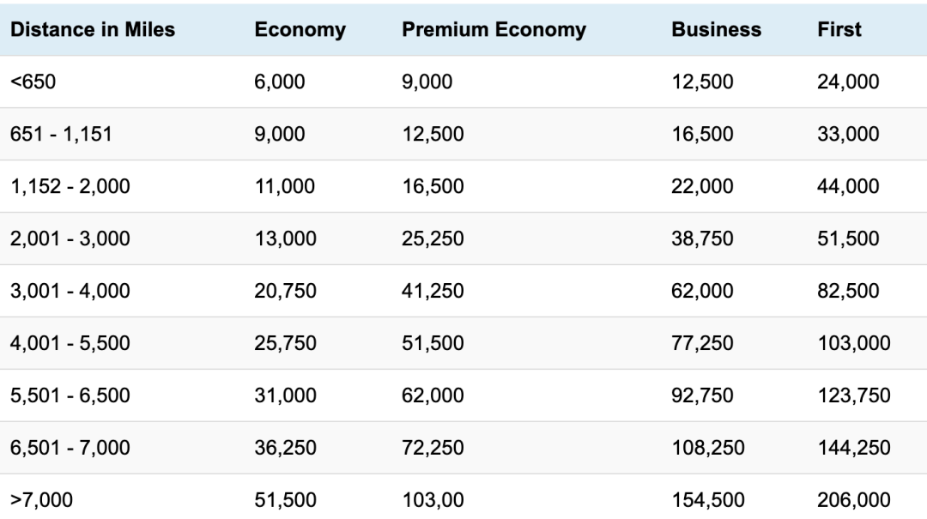The width and height of the screenshot is (927, 519).
Task: Select Premium Economy value 41,250
Action: pos(433,291)
